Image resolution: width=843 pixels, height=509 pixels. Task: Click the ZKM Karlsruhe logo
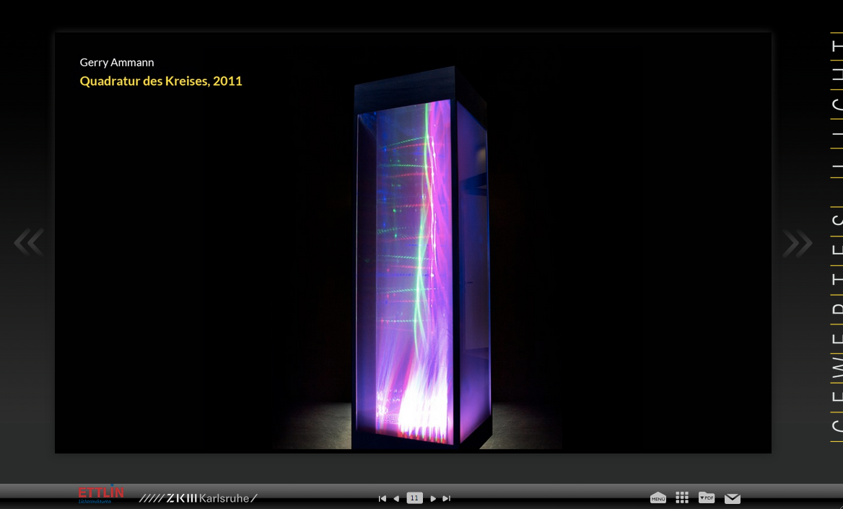(x=198, y=498)
